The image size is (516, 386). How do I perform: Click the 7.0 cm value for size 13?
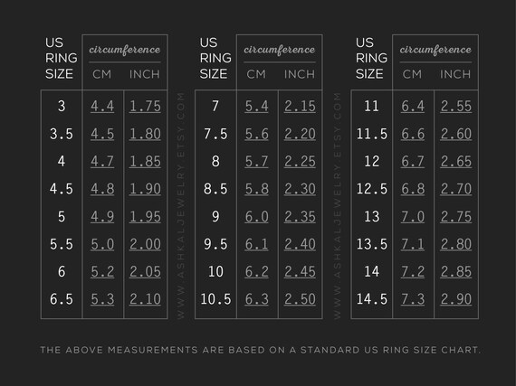click(413, 216)
